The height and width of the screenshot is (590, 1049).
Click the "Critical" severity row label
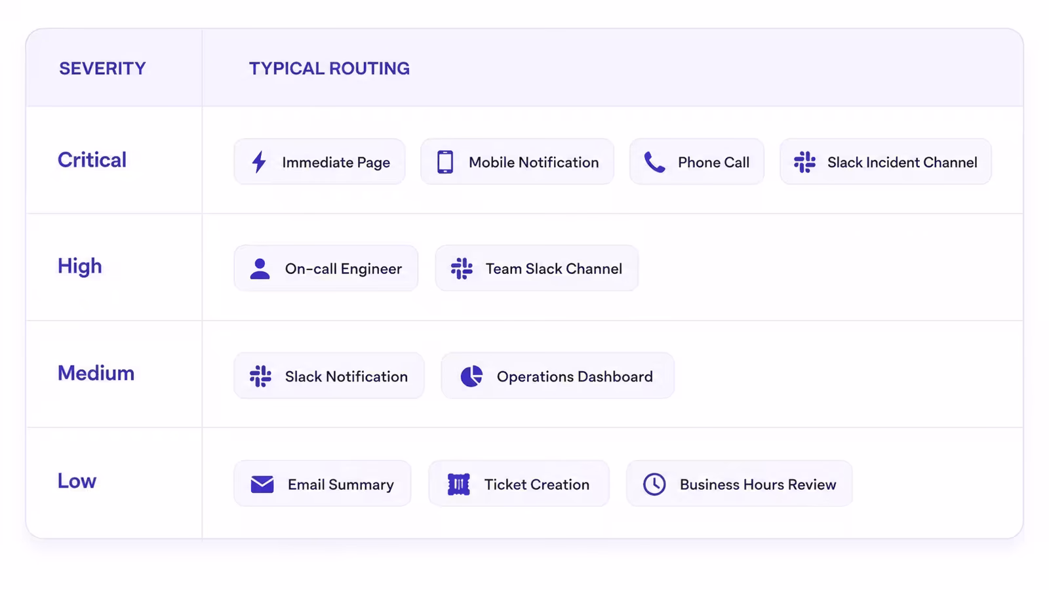pos(92,160)
